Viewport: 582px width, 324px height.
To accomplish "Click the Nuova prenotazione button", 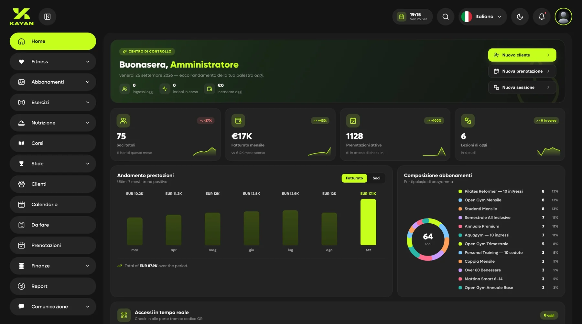I will [522, 71].
